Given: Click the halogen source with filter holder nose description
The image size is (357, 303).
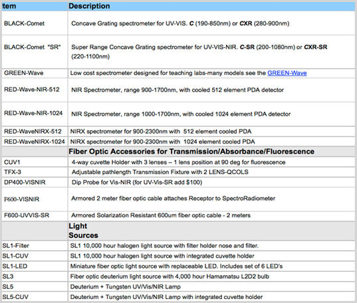Looking at the screenshot, I should click(x=164, y=246).
